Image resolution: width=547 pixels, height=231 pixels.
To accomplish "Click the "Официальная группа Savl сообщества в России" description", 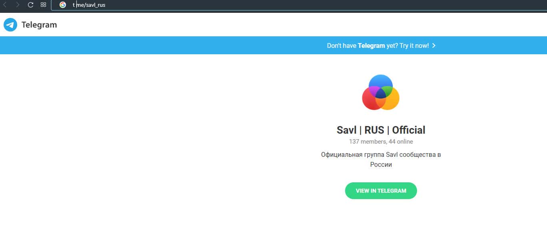I will 381,160.
